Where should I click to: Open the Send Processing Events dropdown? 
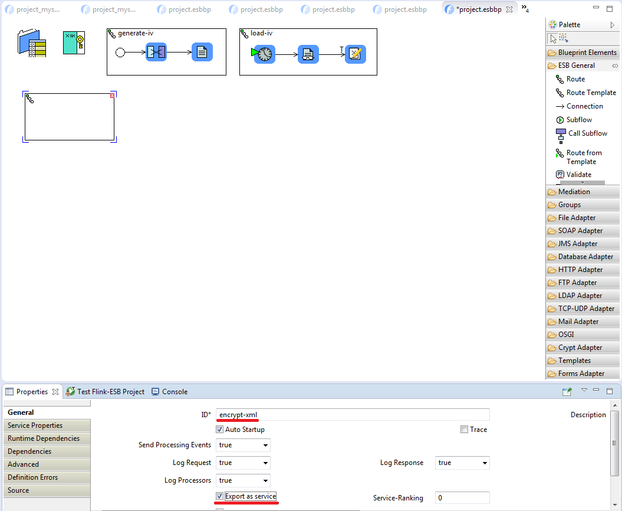[x=243, y=446]
